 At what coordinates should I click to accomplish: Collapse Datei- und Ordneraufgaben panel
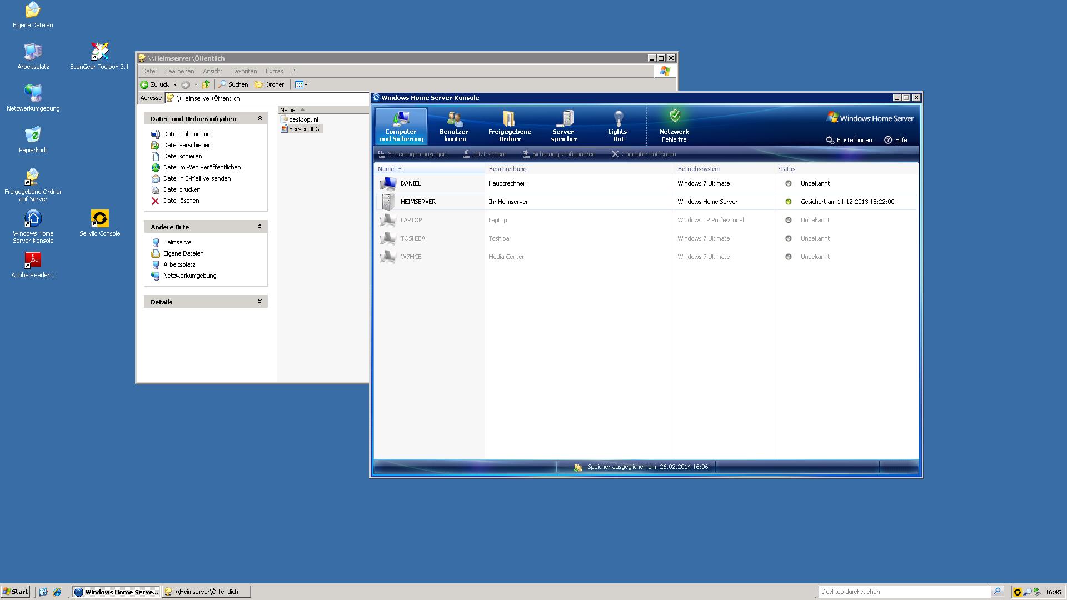pos(260,118)
